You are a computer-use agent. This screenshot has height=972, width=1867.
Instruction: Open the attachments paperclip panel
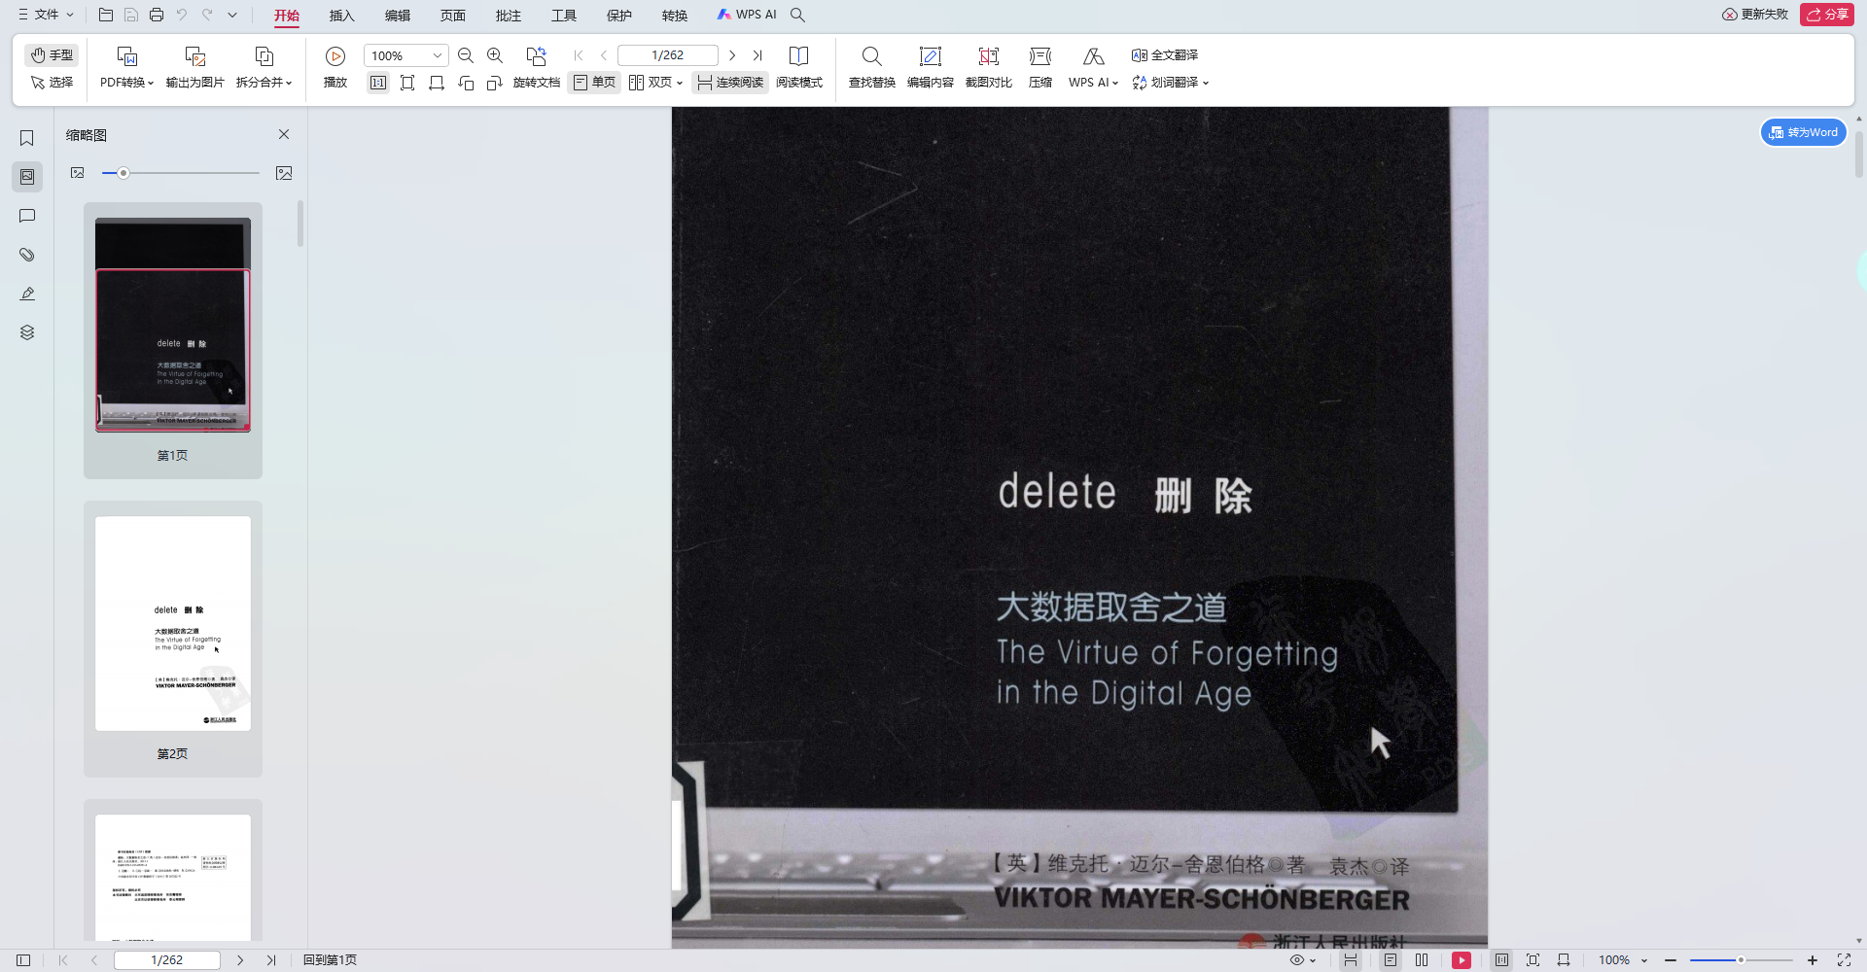click(27, 255)
